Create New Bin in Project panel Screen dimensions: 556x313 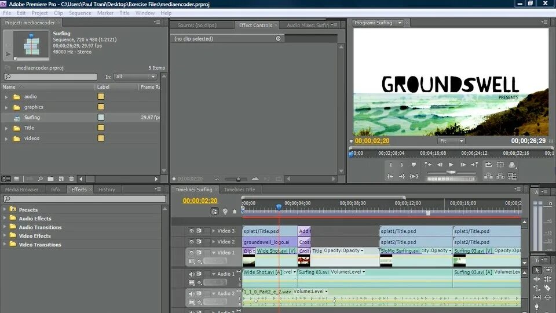[51, 179]
